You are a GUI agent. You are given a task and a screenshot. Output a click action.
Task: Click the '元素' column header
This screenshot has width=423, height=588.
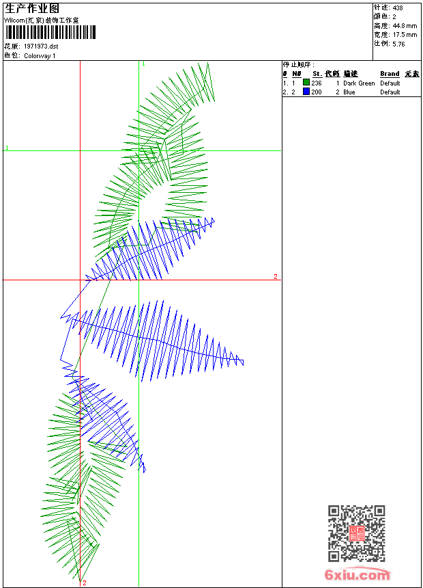click(412, 74)
